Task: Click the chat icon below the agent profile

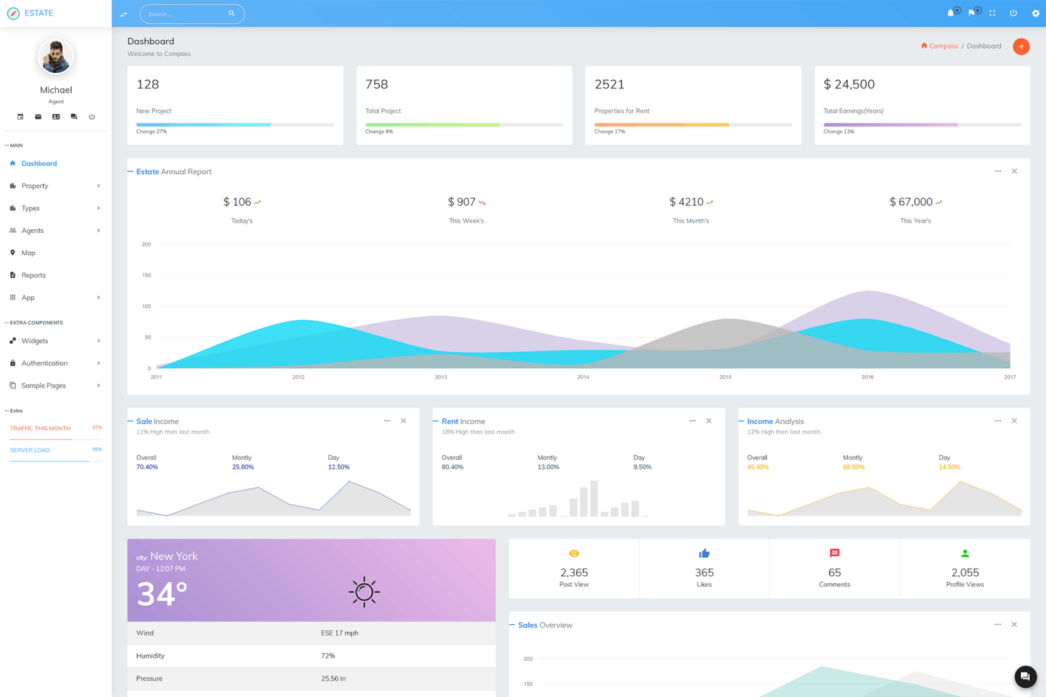Action: tap(74, 116)
